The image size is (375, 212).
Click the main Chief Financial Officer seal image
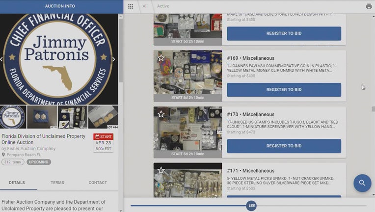click(58, 59)
